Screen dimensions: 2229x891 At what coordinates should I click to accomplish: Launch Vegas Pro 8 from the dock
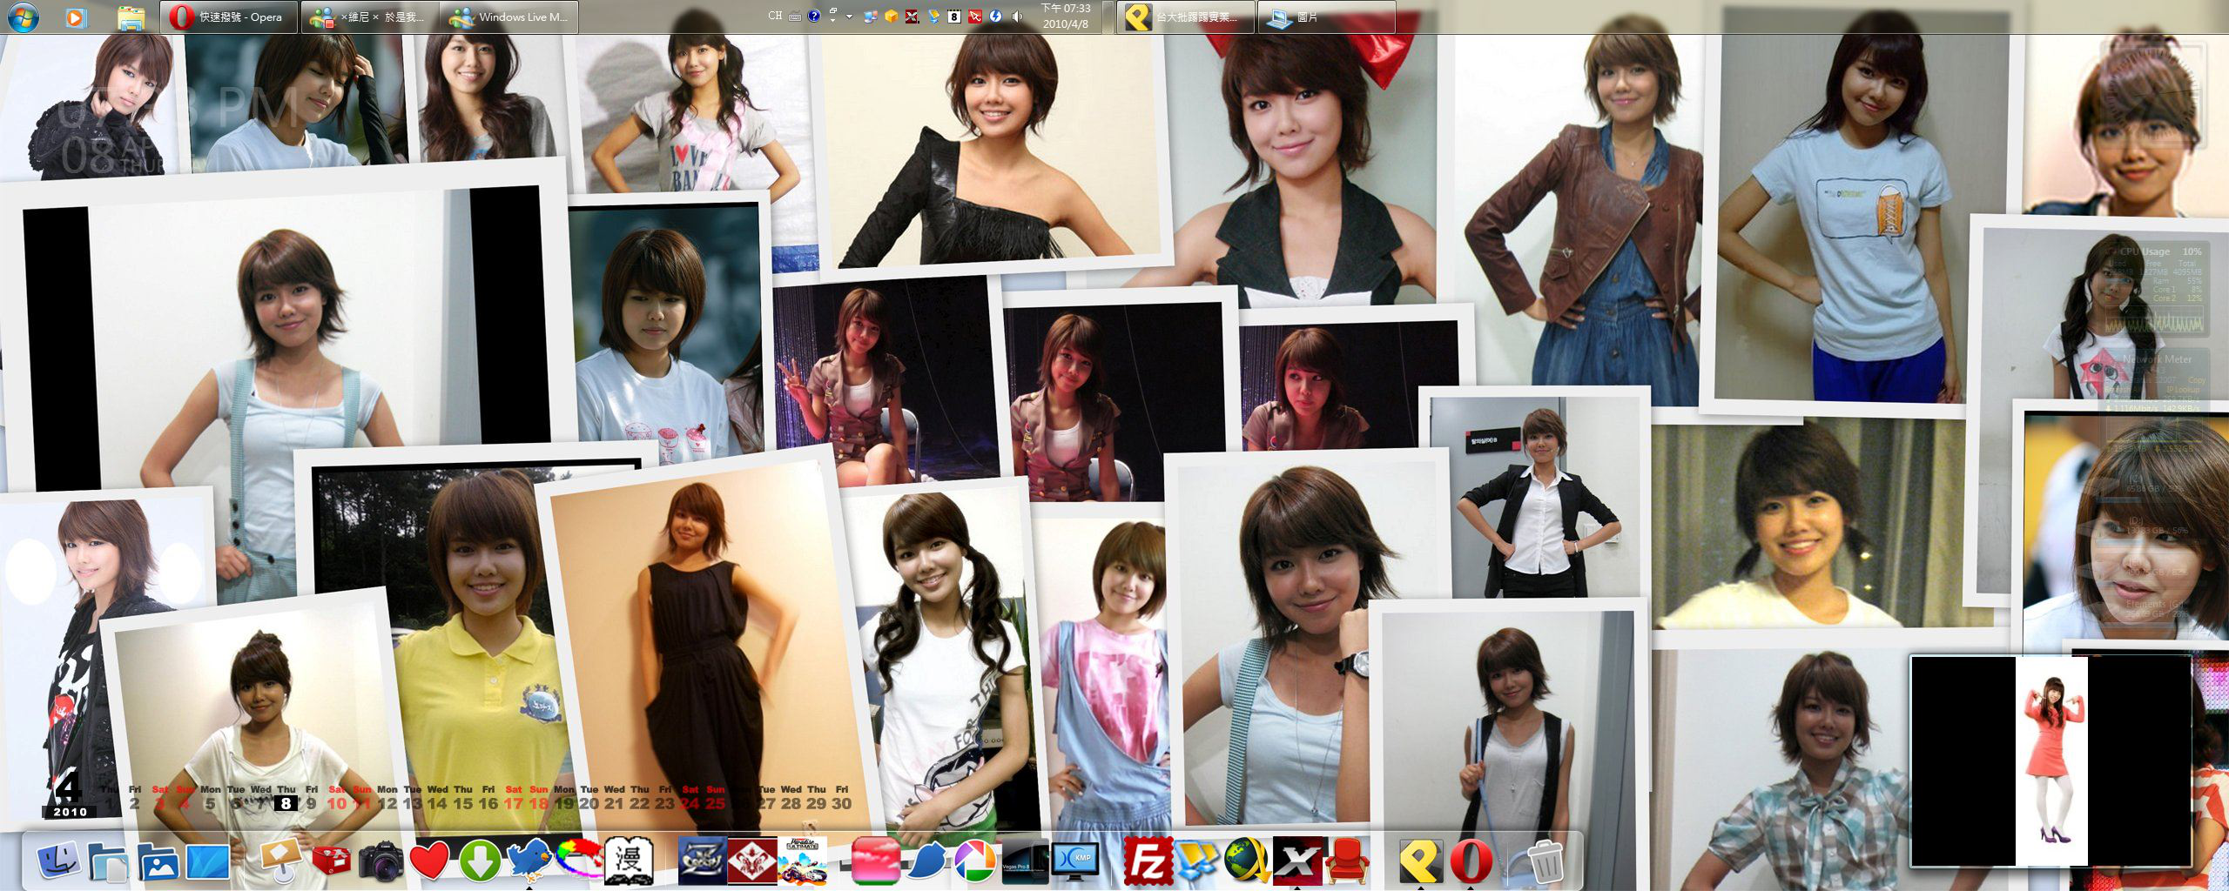coord(1025,861)
